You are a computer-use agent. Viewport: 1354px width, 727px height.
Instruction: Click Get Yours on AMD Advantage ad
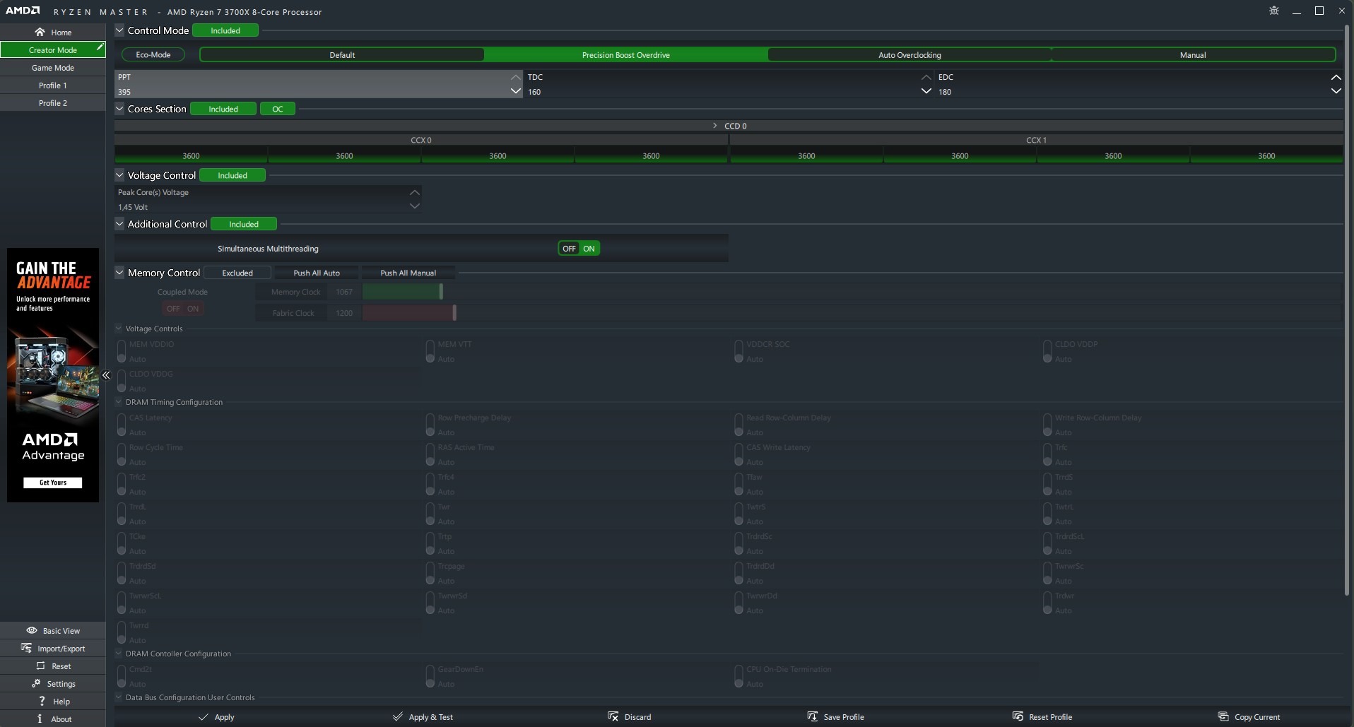(53, 483)
